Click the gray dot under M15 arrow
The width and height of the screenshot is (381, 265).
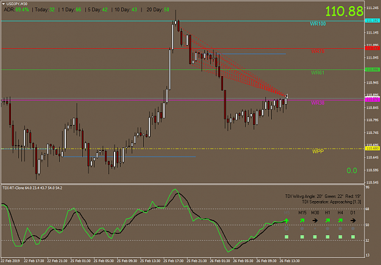302,228
